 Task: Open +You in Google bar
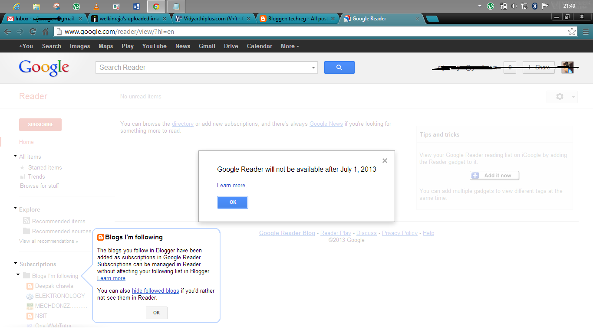coord(26,46)
